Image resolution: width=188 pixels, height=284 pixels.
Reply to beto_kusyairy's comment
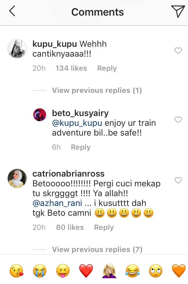(81, 147)
